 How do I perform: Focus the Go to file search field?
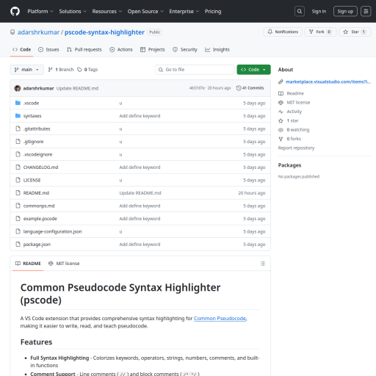point(195,70)
